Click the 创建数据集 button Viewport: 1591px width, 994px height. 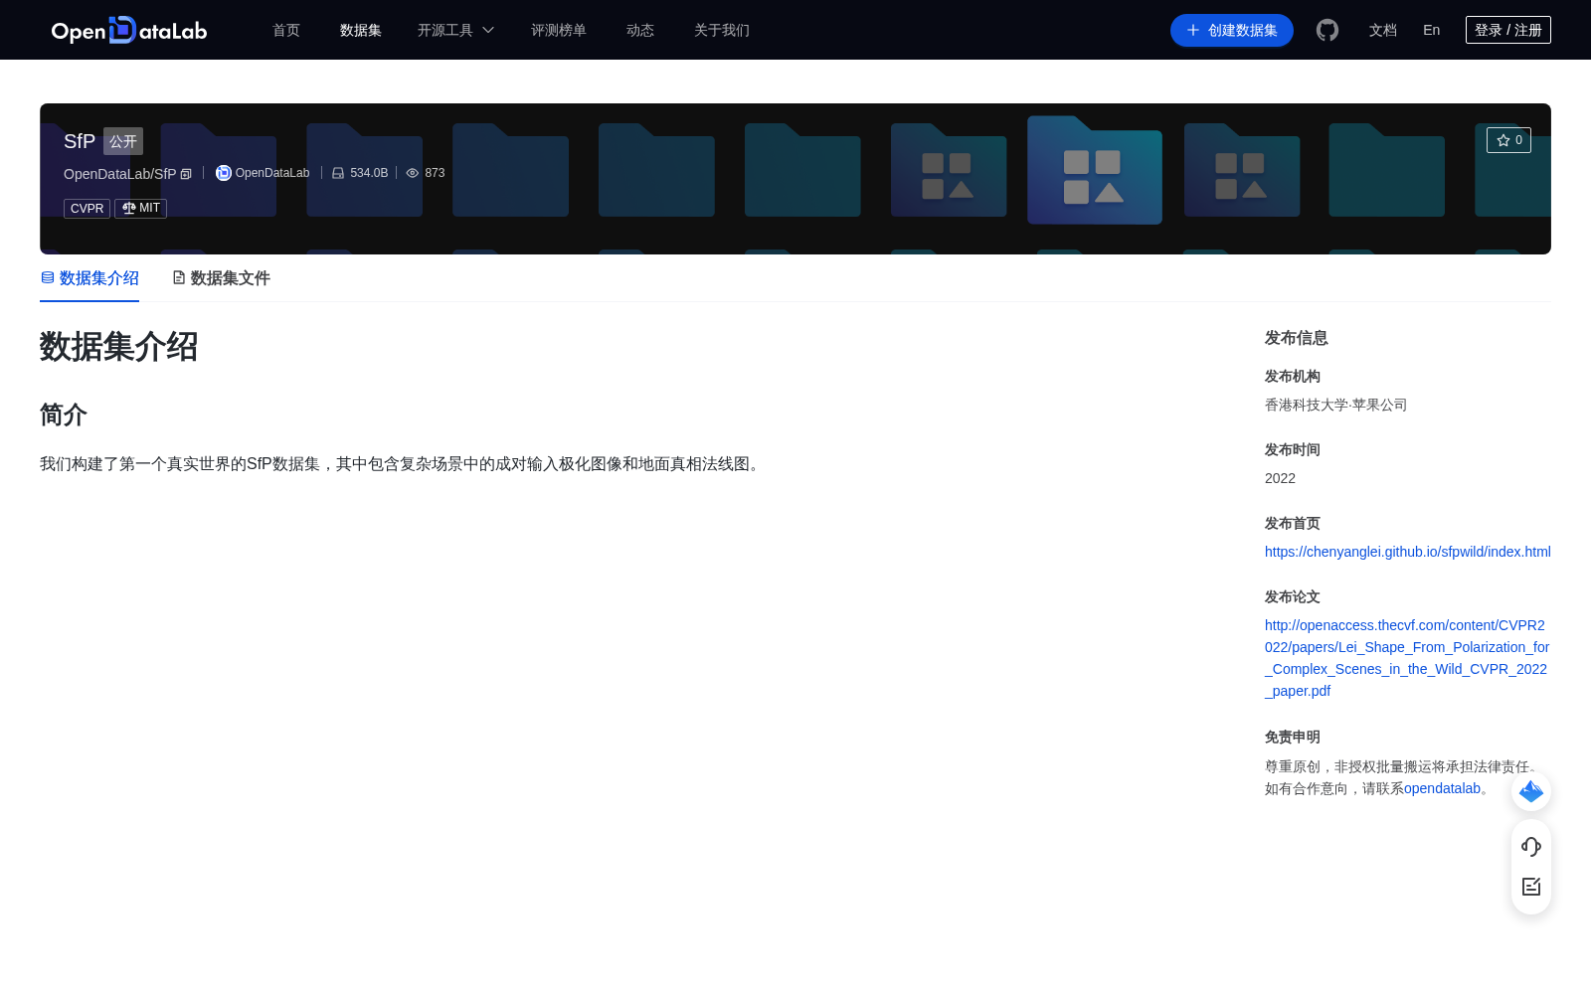1232,30
